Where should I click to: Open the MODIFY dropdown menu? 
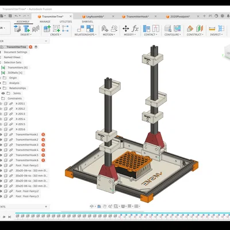[x=130, y=34]
